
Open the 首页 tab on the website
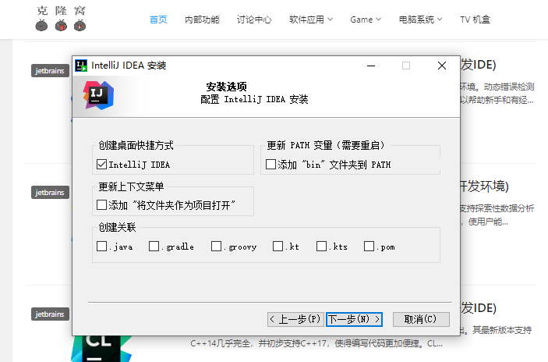point(158,20)
